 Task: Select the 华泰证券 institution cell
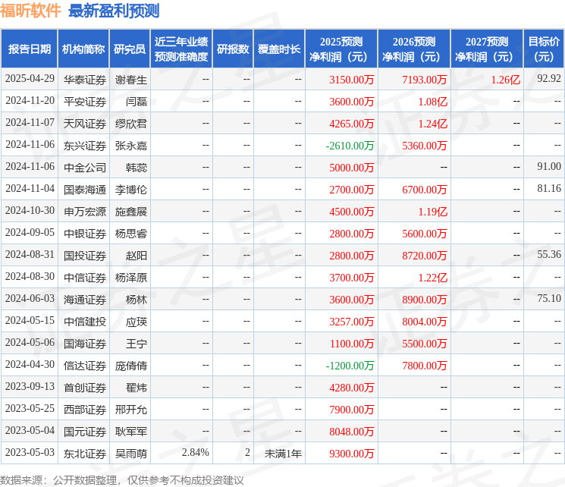85,80
